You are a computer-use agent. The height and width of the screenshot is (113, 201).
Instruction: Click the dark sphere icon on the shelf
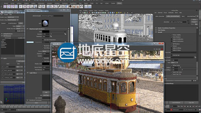click(70, 6)
